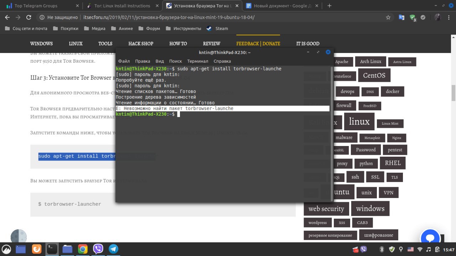Open the Chrome icon in taskbar
This screenshot has height=256, width=456.
point(83,249)
